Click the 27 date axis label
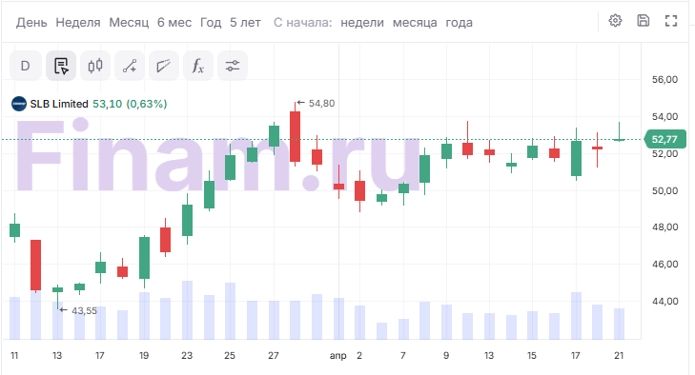695x375 pixels. pos(274,356)
